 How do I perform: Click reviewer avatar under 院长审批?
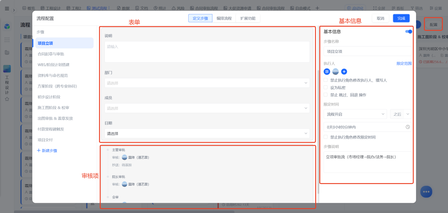tap(125, 184)
